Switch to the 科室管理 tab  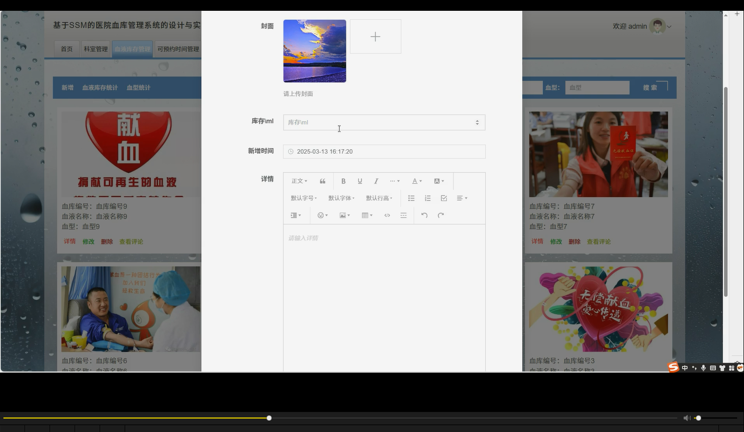(x=95, y=49)
